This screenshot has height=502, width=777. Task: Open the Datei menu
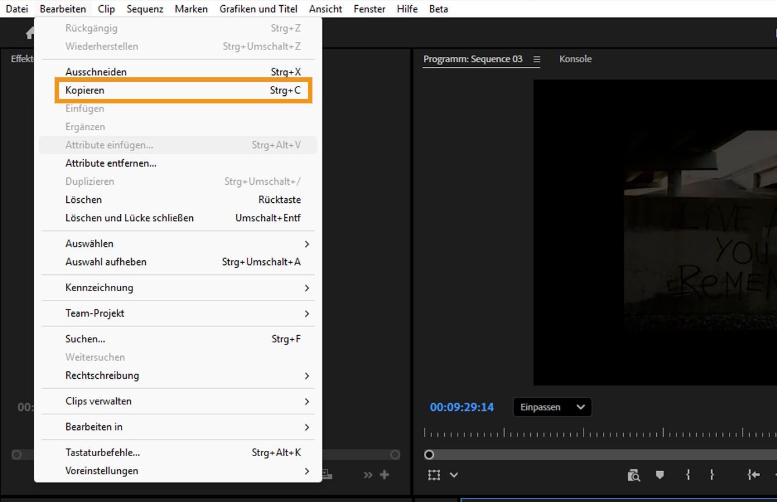pyautogui.click(x=17, y=9)
